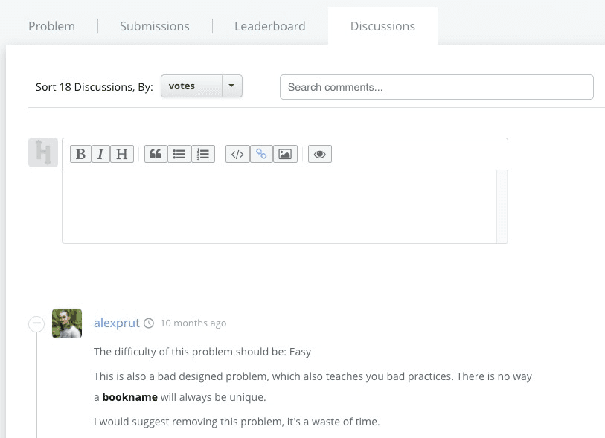
Task: Apply bold formatting in the comment editor
Action: click(x=80, y=154)
